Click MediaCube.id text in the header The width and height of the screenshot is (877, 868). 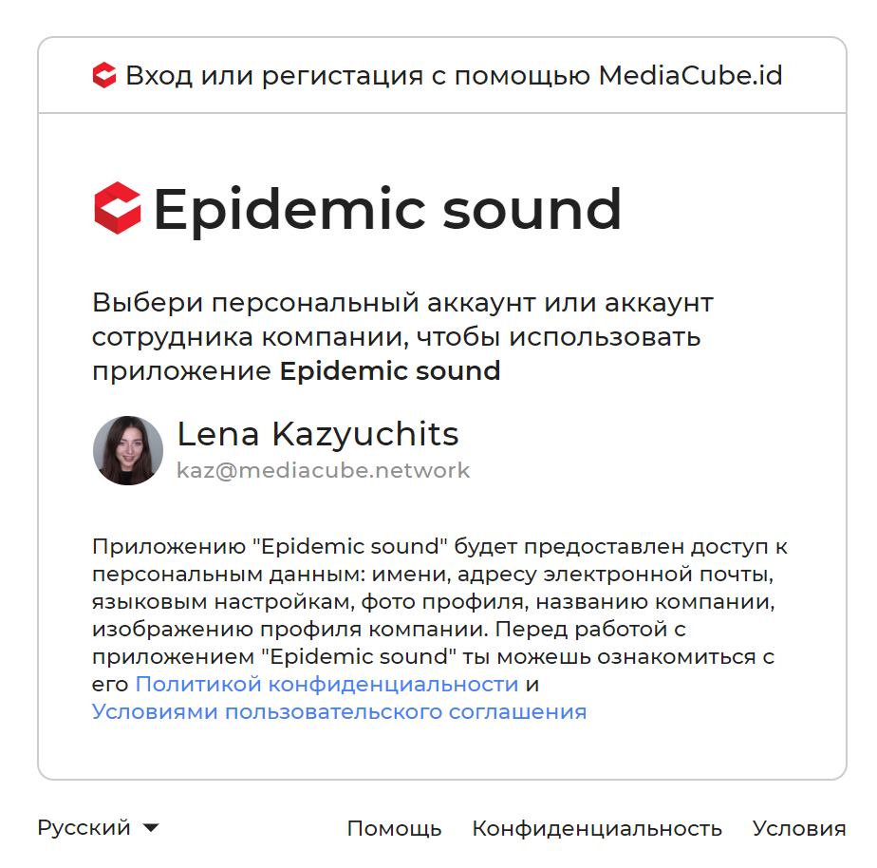690,76
